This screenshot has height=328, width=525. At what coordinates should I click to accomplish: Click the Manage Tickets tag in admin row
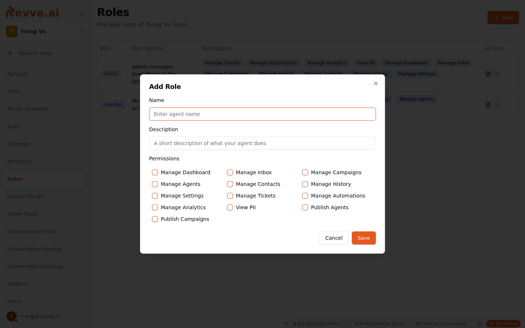(x=222, y=63)
